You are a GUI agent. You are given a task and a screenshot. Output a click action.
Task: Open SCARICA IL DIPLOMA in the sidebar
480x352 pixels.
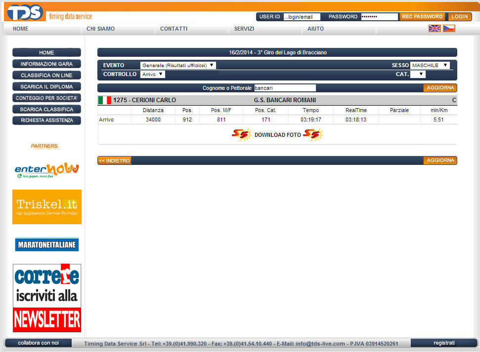46,87
